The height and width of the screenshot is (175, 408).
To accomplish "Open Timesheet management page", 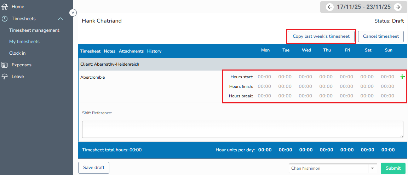I will coord(34,30).
